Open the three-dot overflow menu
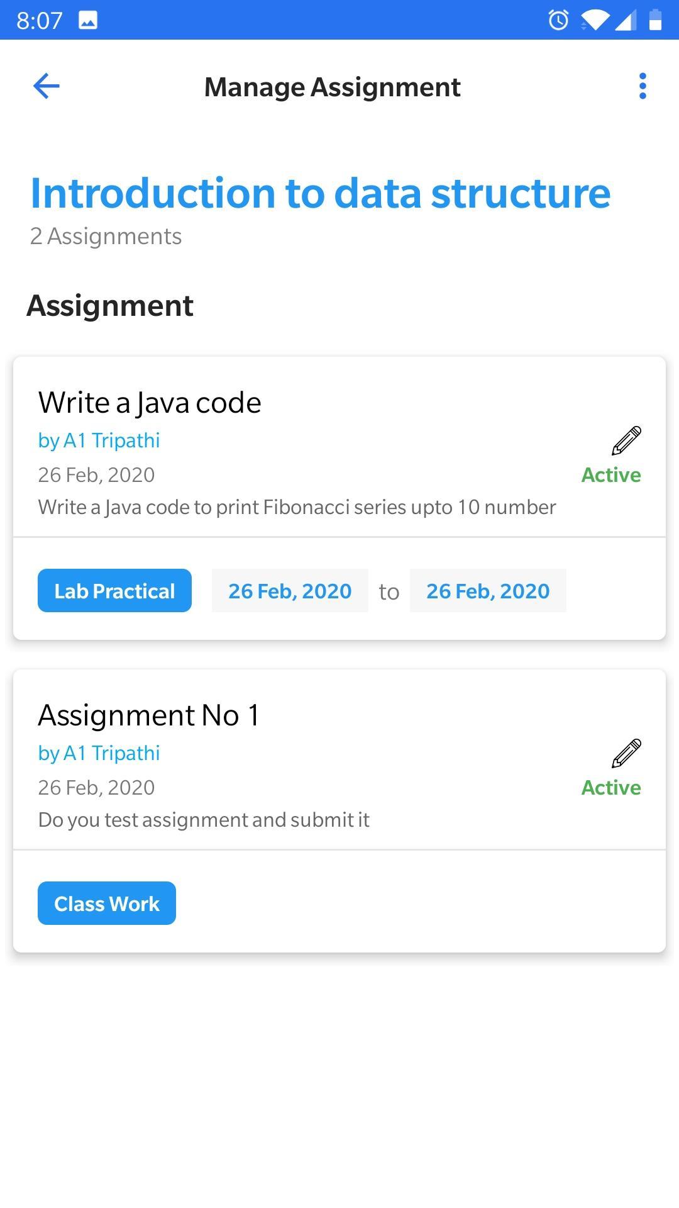Viewport: 679px width, 1208px height. click(x=642, y=86)
